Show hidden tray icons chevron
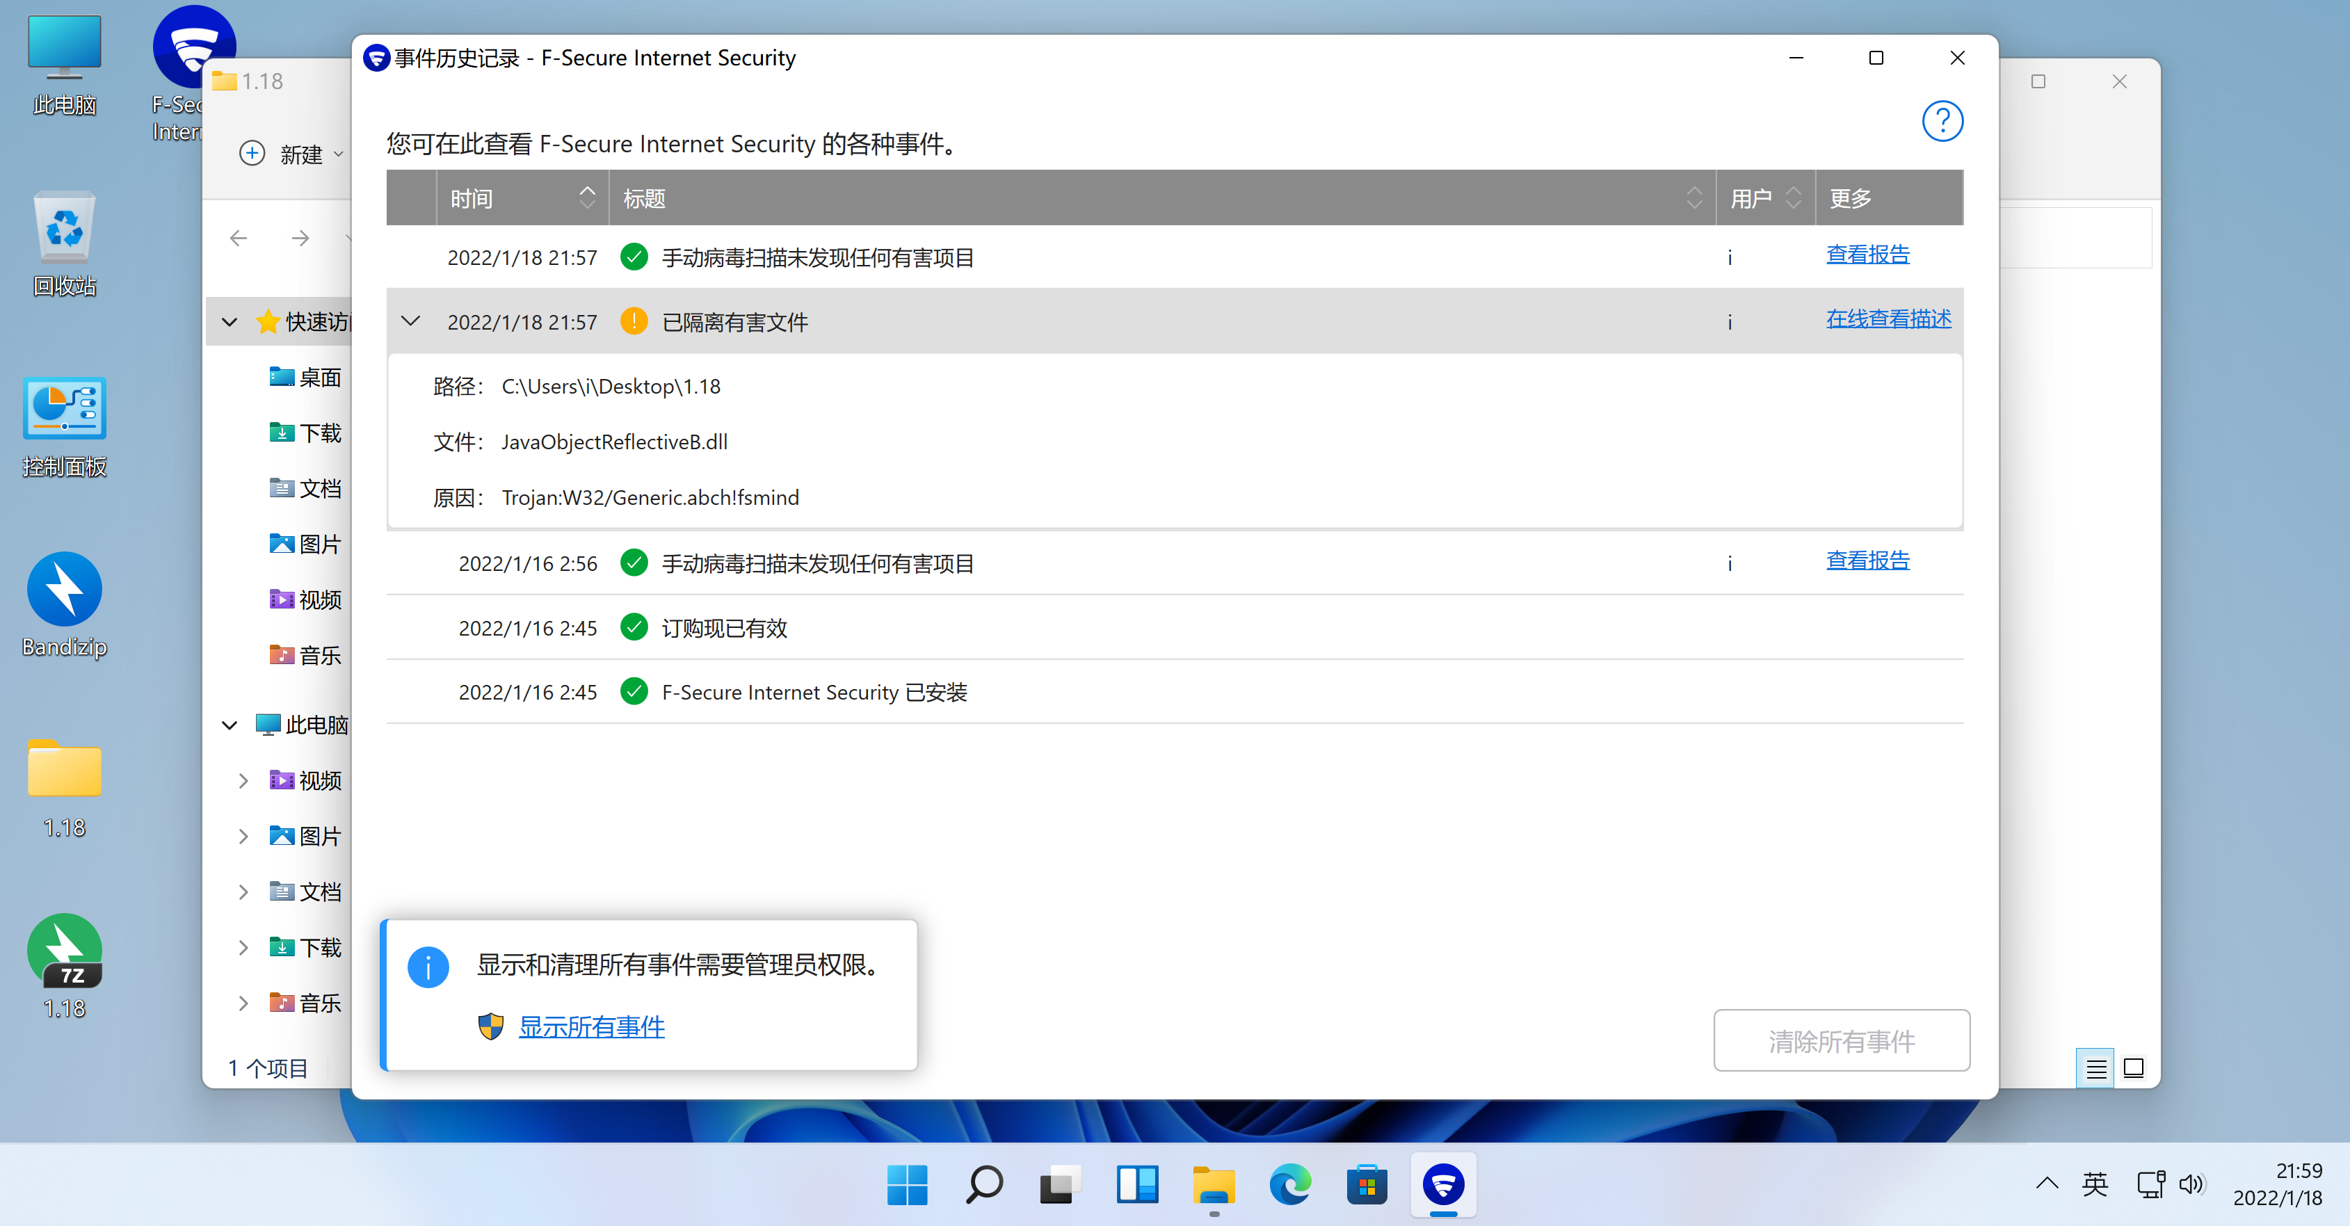The height and width of the screenshot is (1226, 2350). (2047, 1184)
